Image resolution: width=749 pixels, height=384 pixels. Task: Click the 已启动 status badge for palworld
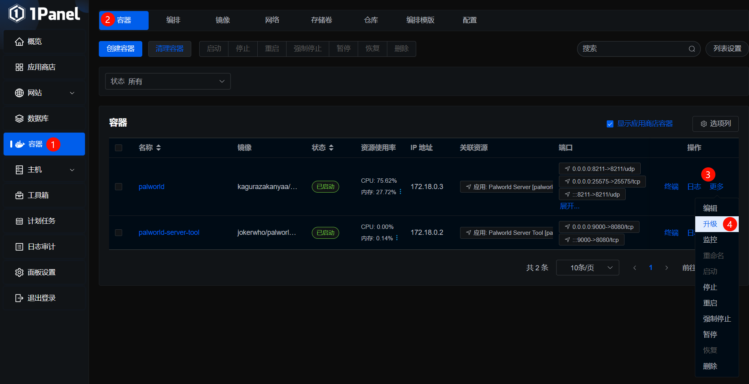(325, 187)
